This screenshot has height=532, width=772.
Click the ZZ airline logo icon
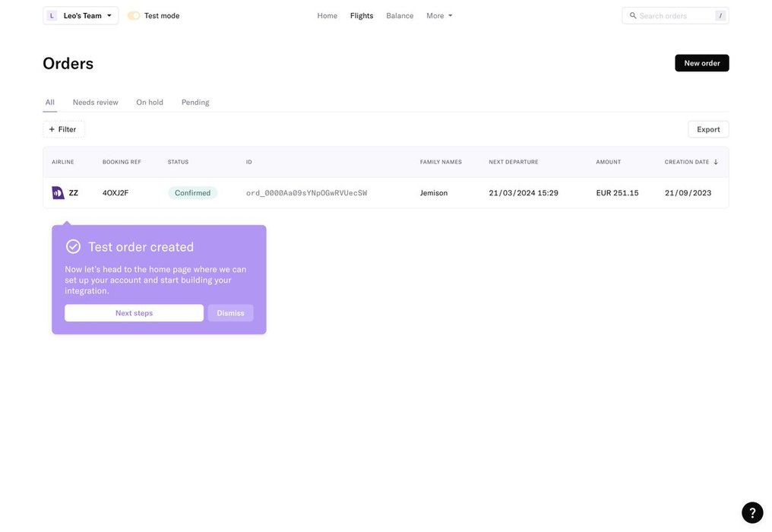[58, 193]
